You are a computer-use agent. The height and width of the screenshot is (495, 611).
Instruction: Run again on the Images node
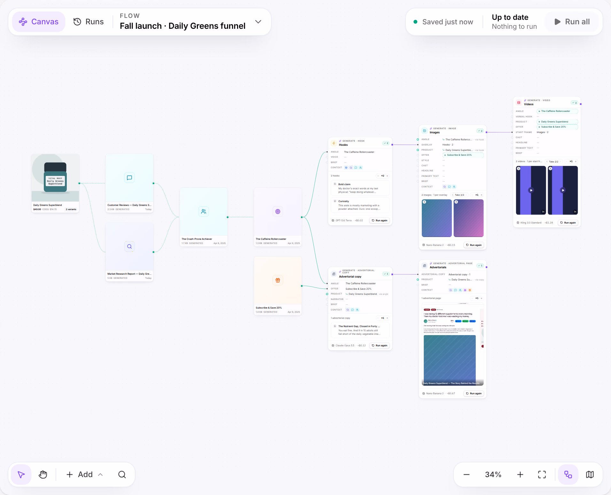474,245
